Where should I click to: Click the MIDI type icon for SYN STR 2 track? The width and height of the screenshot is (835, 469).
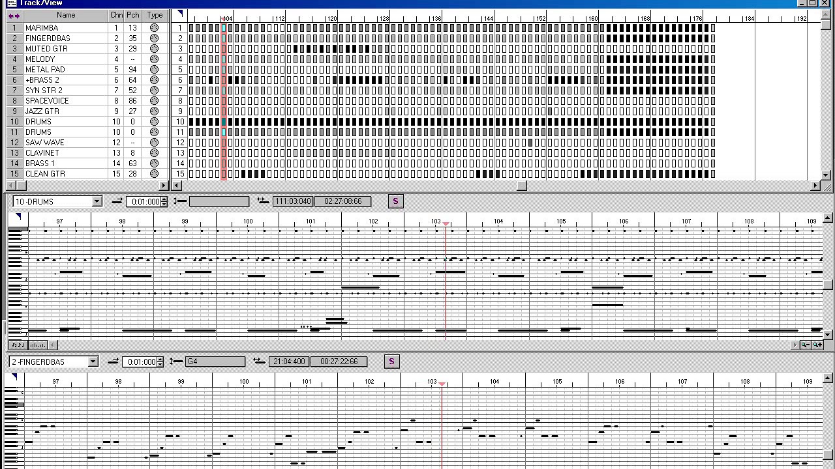(x=154, y=91)
